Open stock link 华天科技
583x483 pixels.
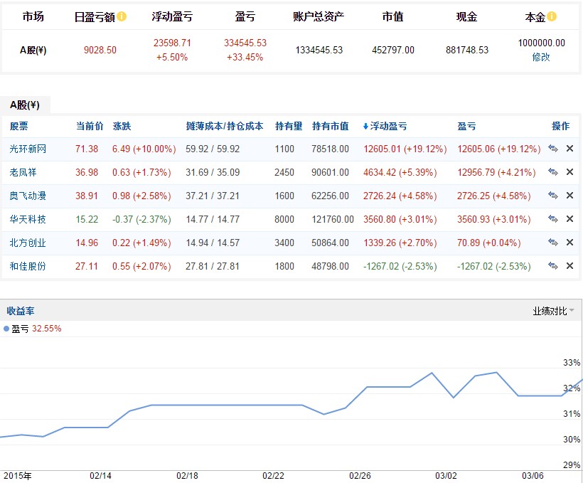click(x=28, y=219)
